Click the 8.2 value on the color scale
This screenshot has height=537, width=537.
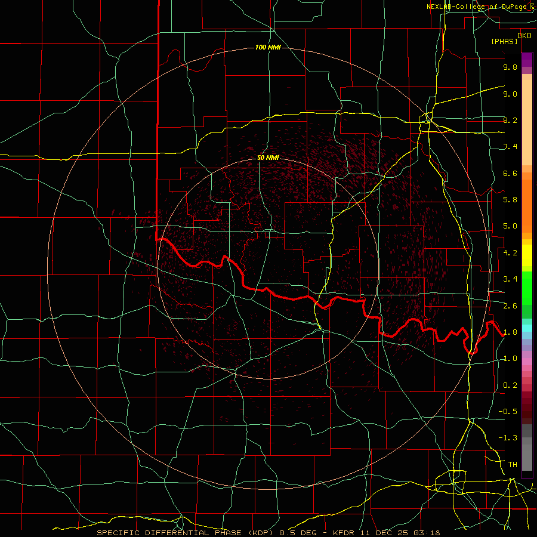(510, 120)
